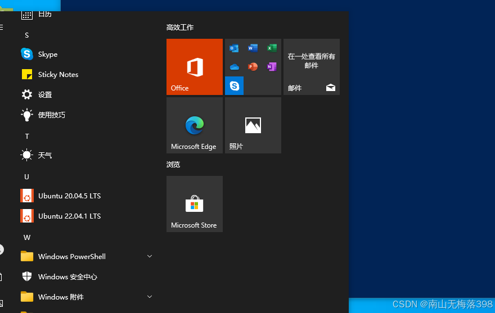Screen dimensions: 495x313
Task: Open OneNote icon in Office group tile
Action: pos(272,67)
